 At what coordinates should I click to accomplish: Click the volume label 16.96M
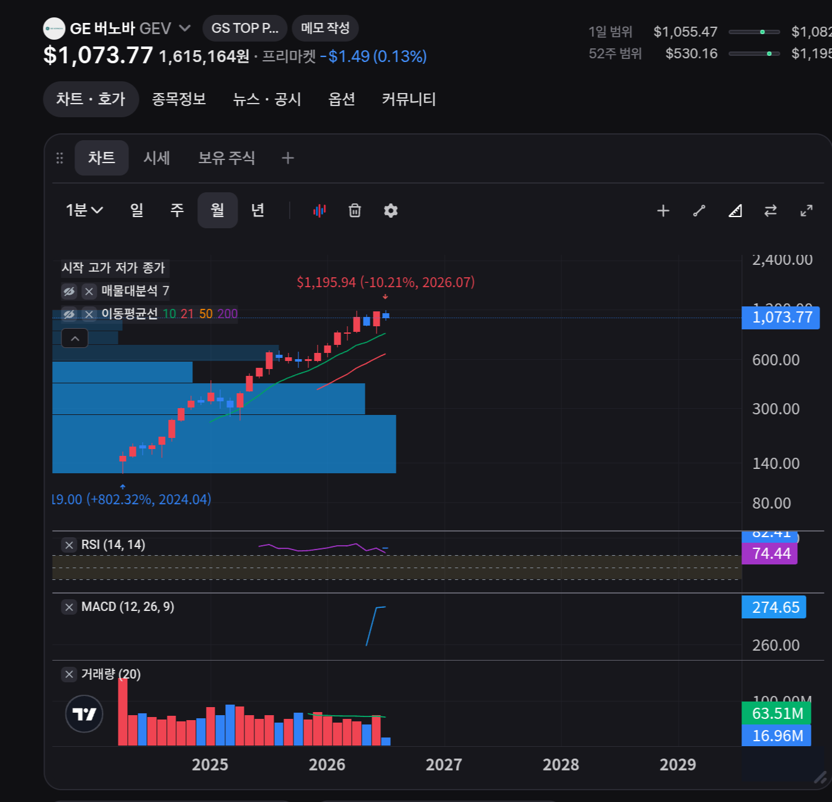[x=776, y=736]
